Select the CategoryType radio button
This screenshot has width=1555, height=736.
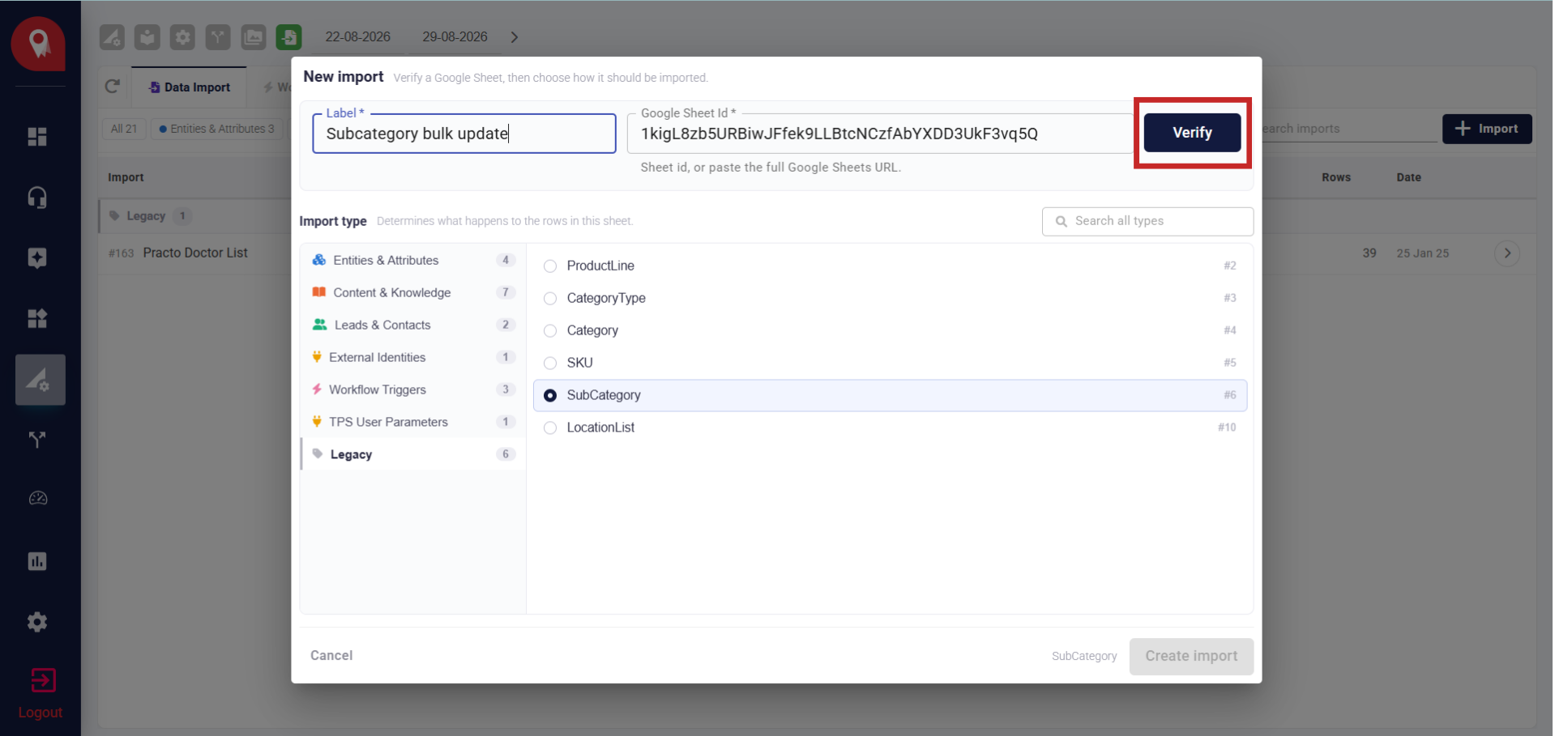pos(550,299)
